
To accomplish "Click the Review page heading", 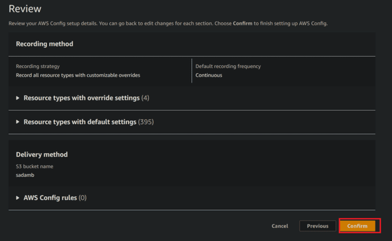I will click(24, 10).
